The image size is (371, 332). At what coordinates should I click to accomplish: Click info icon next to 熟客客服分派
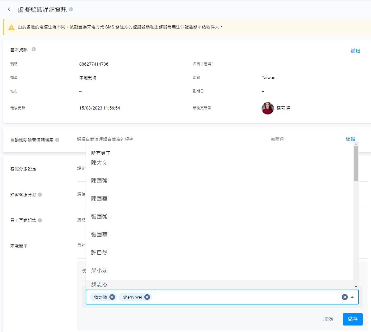(40, 195)
